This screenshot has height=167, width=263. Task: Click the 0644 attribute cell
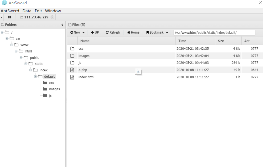coord(254,70)
